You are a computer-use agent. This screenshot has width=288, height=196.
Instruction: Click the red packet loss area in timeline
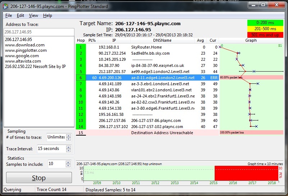pyautogui.click(x=246, y=173)
